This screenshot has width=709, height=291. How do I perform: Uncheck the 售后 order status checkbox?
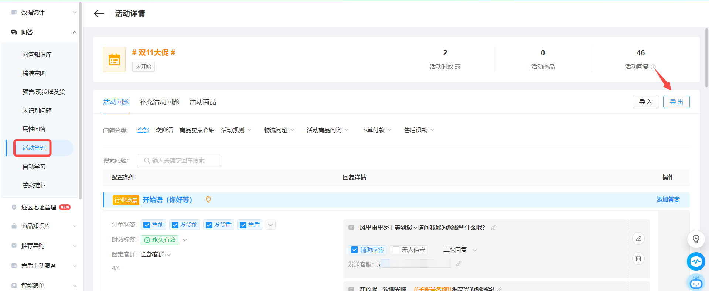[x=243, y=225]
